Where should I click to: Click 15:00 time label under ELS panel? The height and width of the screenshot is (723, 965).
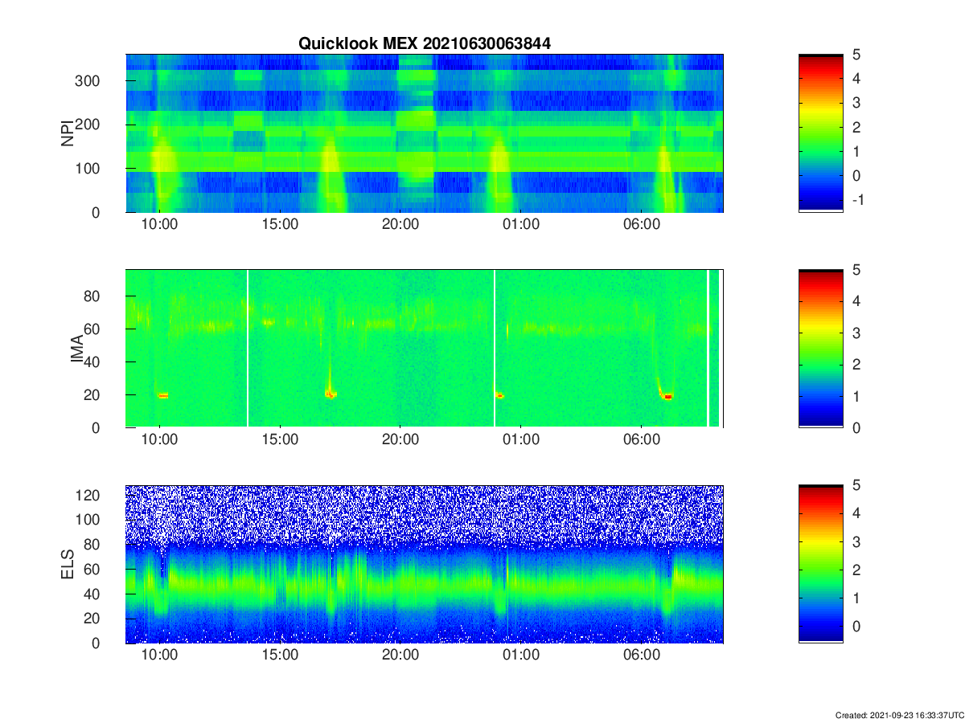281,656
